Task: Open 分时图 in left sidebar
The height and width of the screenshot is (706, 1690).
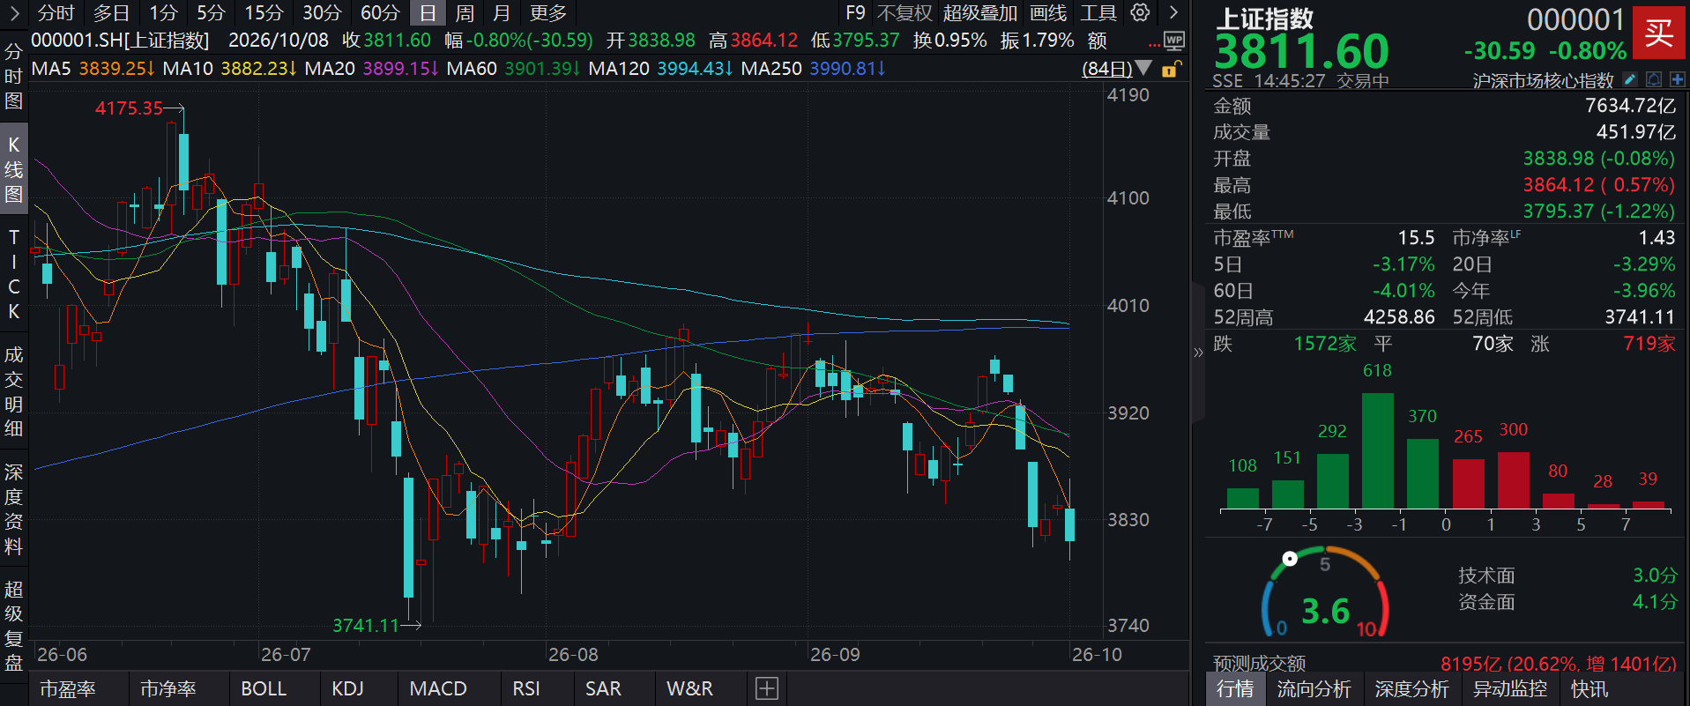Action: click(13, 76)
